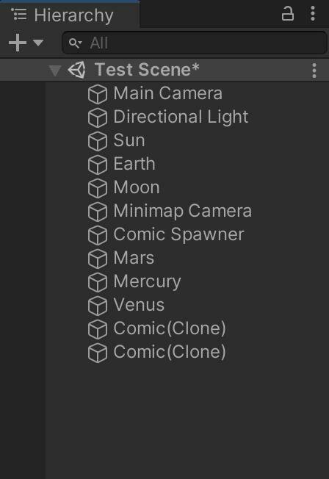Viewport: 329px width, 479px height.
Task: Select the Comic Spawner object
Action: 178,234
